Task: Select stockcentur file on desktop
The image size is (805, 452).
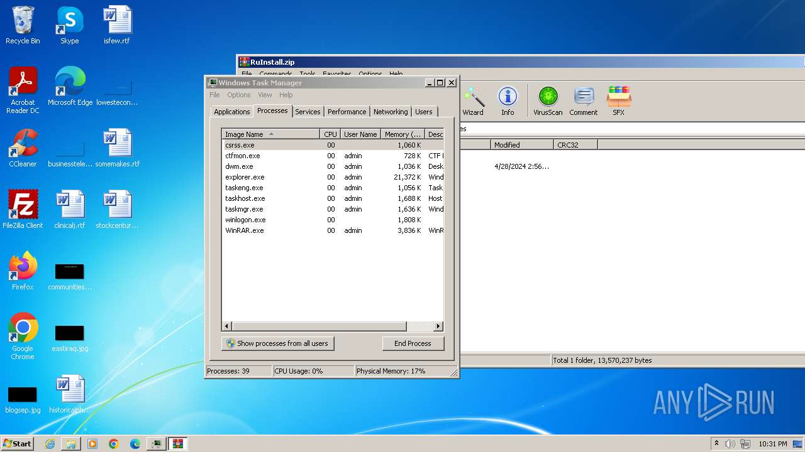Action: (x=117, y=210)
